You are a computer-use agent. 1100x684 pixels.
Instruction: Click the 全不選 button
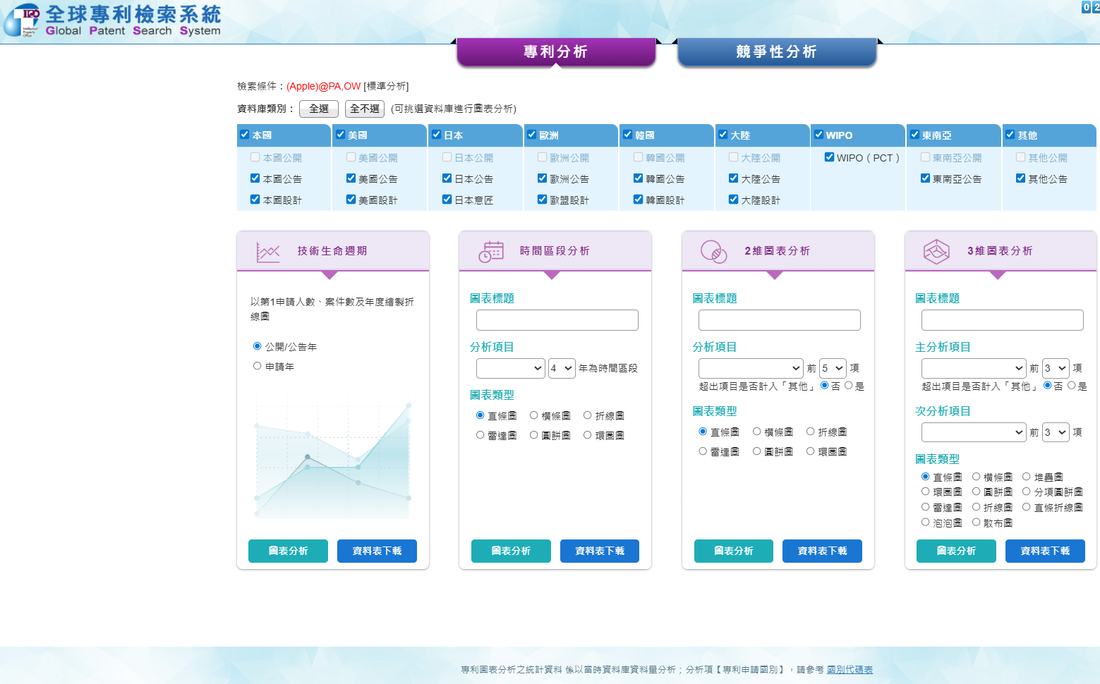(365, 109)
